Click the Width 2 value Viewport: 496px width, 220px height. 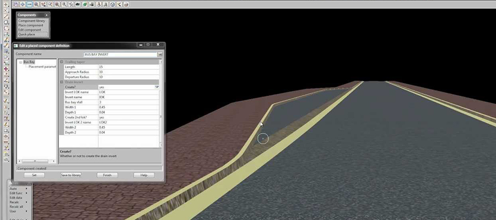128,128
